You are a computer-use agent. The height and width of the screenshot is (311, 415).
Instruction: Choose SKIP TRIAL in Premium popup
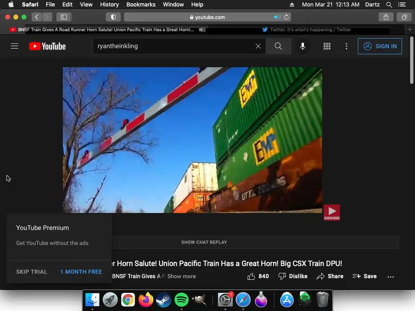[32, 272]
